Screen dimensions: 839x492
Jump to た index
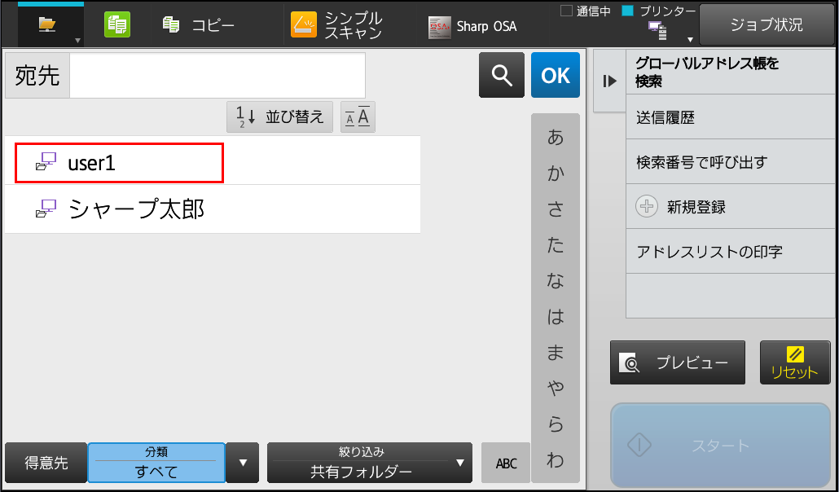tap(556, 245)
